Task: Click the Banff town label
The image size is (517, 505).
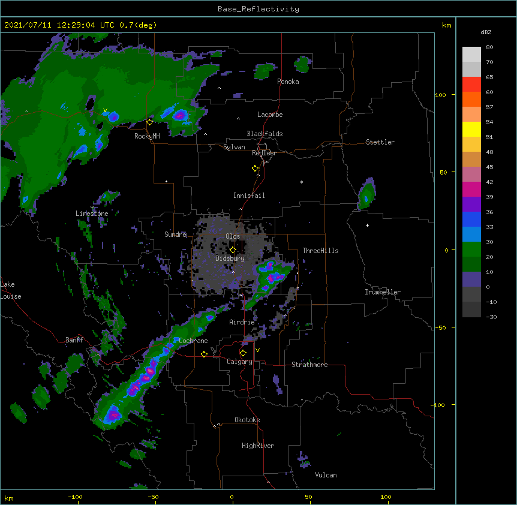Action: [x=74, y=340]
